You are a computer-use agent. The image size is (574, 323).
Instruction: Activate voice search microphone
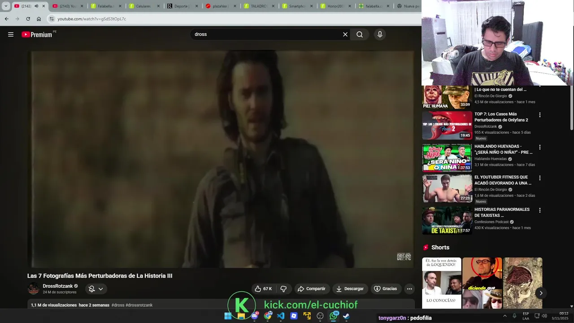click(x=380, y=35)
